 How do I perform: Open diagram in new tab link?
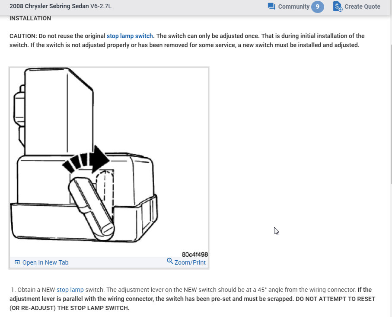(45, 262)
